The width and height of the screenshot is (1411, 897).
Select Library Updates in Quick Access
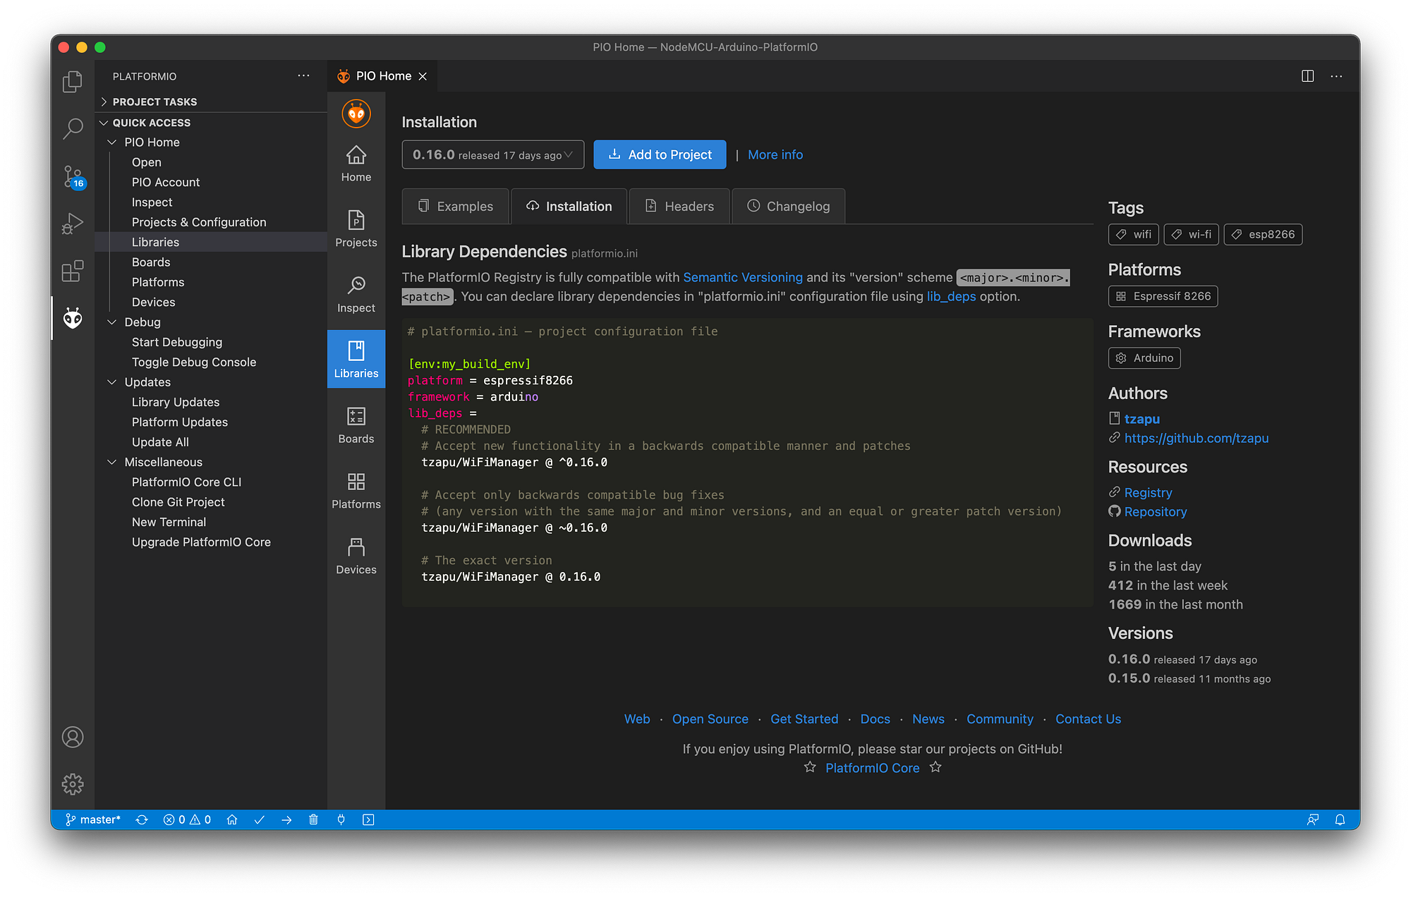175,402
